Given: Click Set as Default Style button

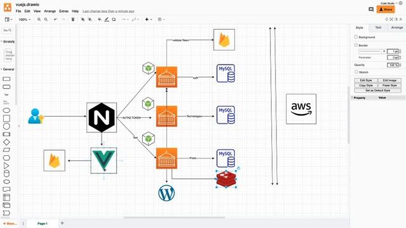Looking at the screenshot, I should coord(378,91).
